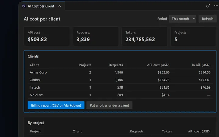Click the AI cost per client page title

point(42,19)
